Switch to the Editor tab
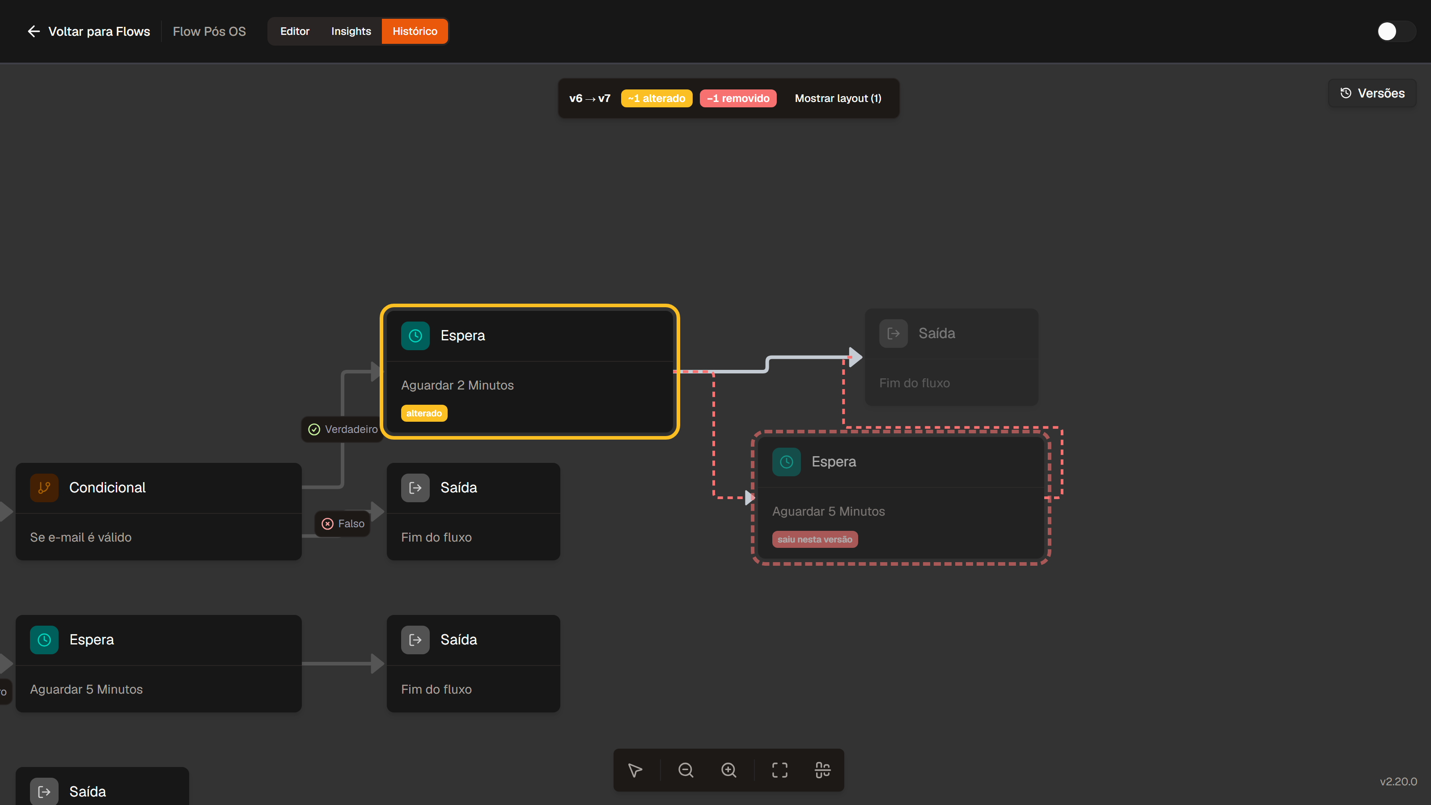The height and width of the screenshot is (805, 1431). click(x=294, y=31)
